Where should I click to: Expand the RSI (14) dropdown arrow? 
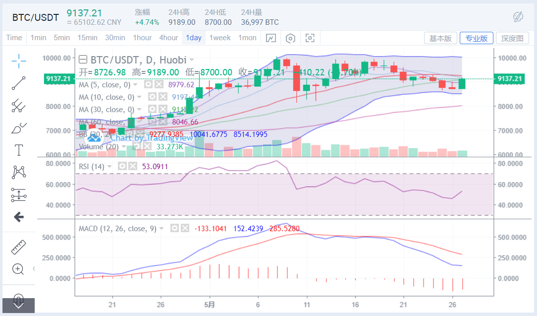click(x=109, y=166)
